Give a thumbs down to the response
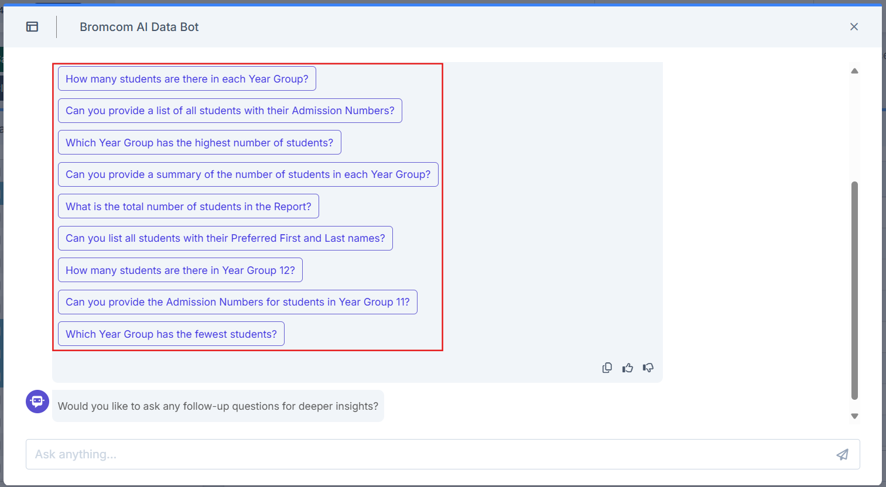The height and width of the screenshot is (487, 886). (648, 367)
